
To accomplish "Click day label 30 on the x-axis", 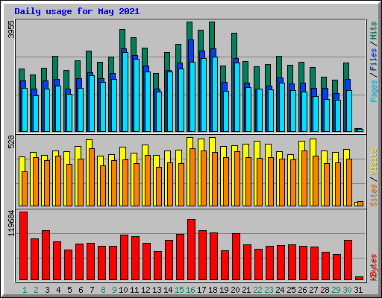I will [347, 290].
